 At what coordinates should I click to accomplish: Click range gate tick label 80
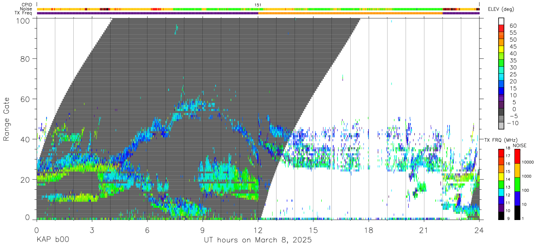26,58
